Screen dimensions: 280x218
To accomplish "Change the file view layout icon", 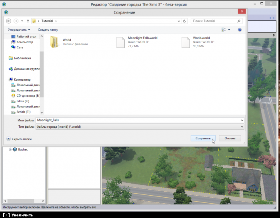I will [224, 30].
